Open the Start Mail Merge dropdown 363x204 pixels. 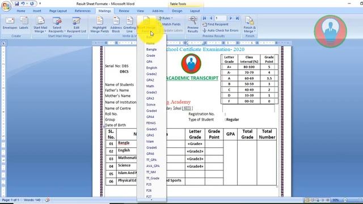(x=40, y=25)
